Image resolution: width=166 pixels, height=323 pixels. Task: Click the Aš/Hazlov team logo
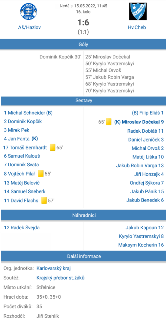point(28,12)
